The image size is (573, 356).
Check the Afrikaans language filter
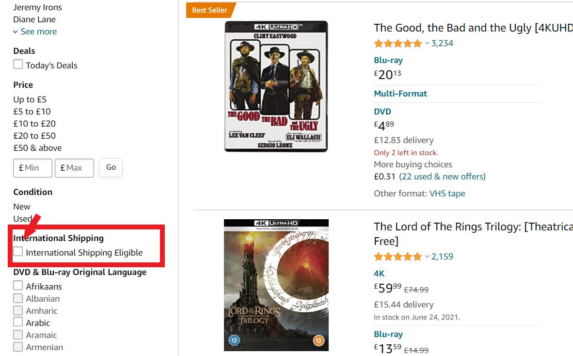pyautogui.click(x=17, y=286)
